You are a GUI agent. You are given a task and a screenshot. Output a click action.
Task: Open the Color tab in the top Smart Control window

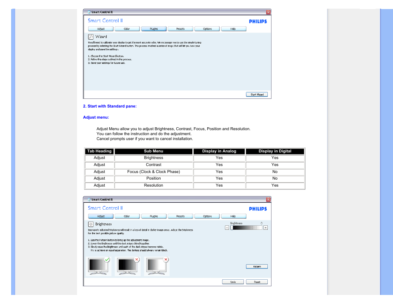coord(127,29)
